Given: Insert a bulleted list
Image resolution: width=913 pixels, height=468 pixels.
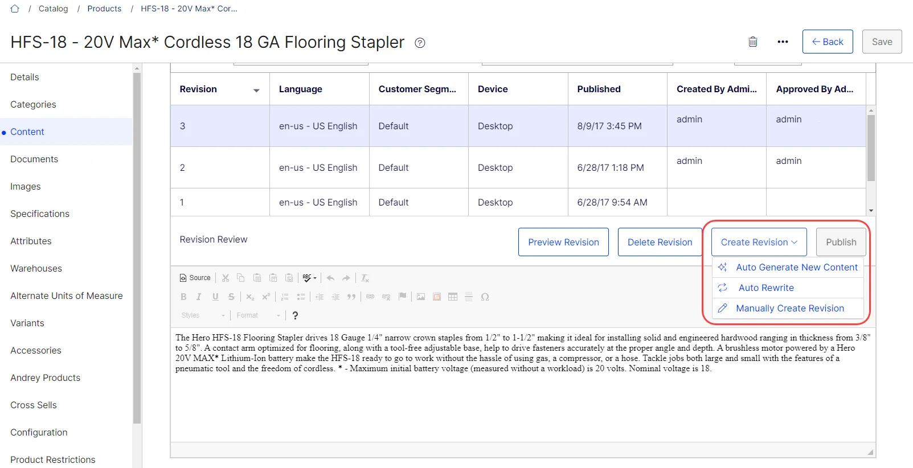Looking at the screenshot, I should pyautogui.click(x=301, y=297).
